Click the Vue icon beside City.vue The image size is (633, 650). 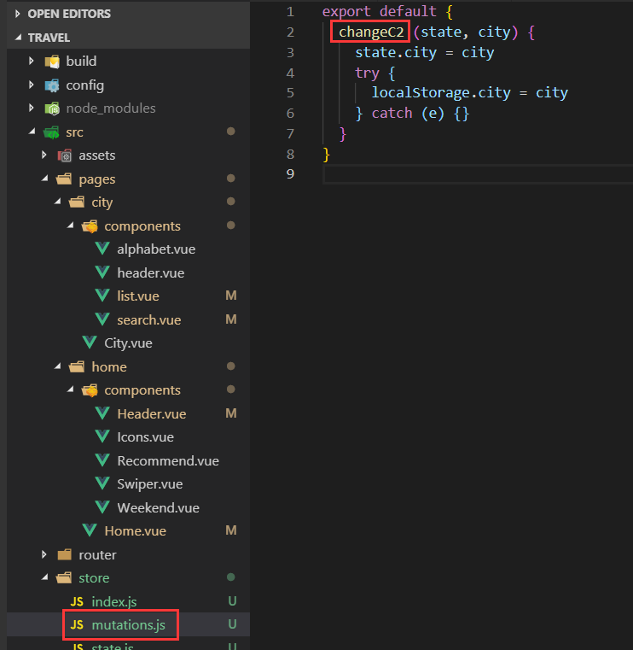90,343
